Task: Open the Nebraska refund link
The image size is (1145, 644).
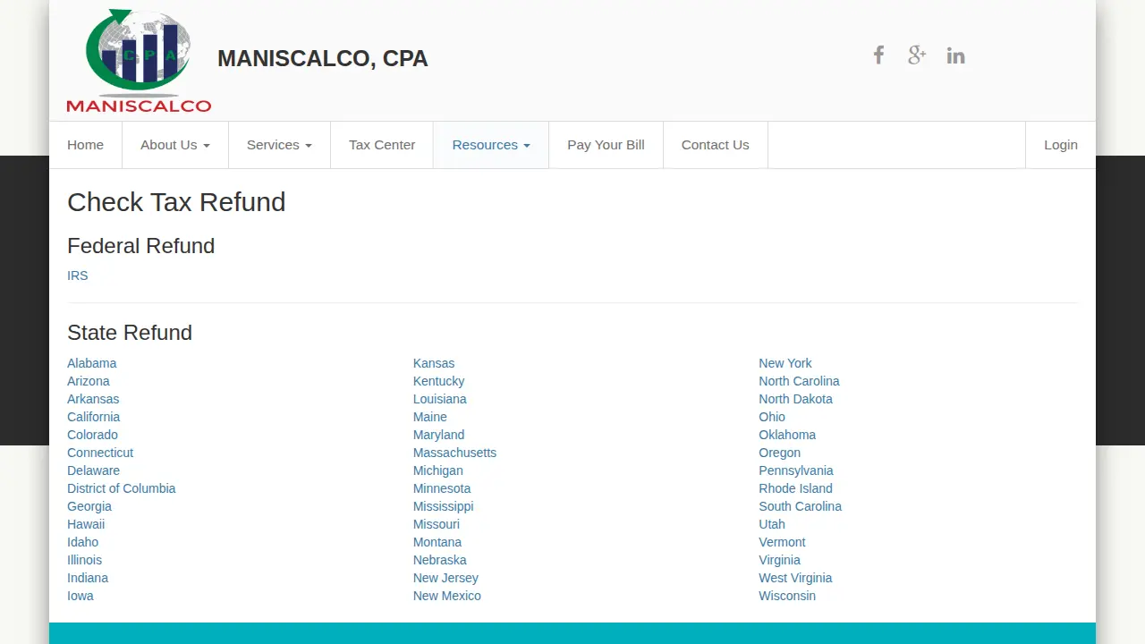Action: pyautogui.click(x=439, y=560)
